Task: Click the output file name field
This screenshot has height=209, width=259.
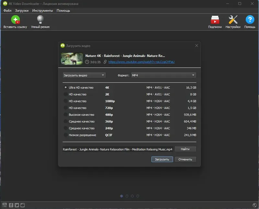Action: click(118, 149)
